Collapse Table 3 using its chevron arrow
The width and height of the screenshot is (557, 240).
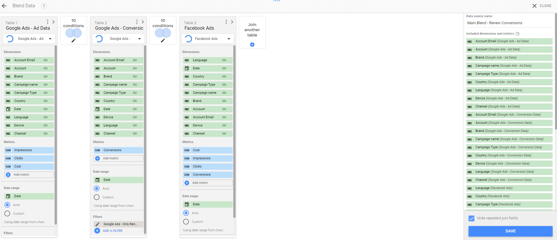pos(232,22)
